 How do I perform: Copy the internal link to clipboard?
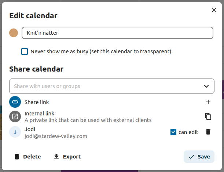208,116
